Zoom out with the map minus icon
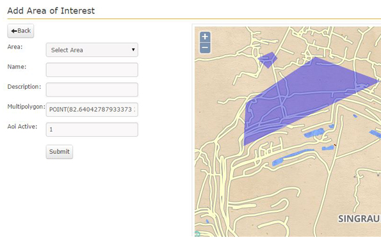The width and height of the screenshot is (381, 237). (205, 47)
